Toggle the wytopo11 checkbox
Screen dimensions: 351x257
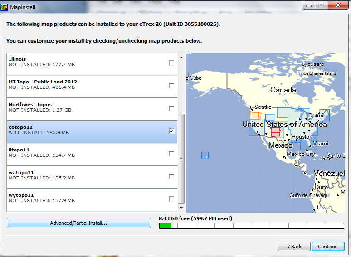pos(171,199)
